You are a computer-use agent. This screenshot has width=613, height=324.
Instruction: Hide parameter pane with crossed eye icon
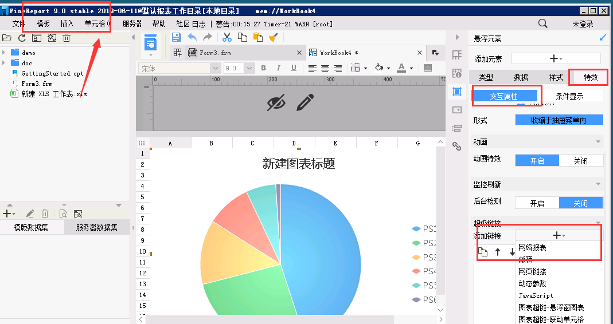[x=276, y=103]
